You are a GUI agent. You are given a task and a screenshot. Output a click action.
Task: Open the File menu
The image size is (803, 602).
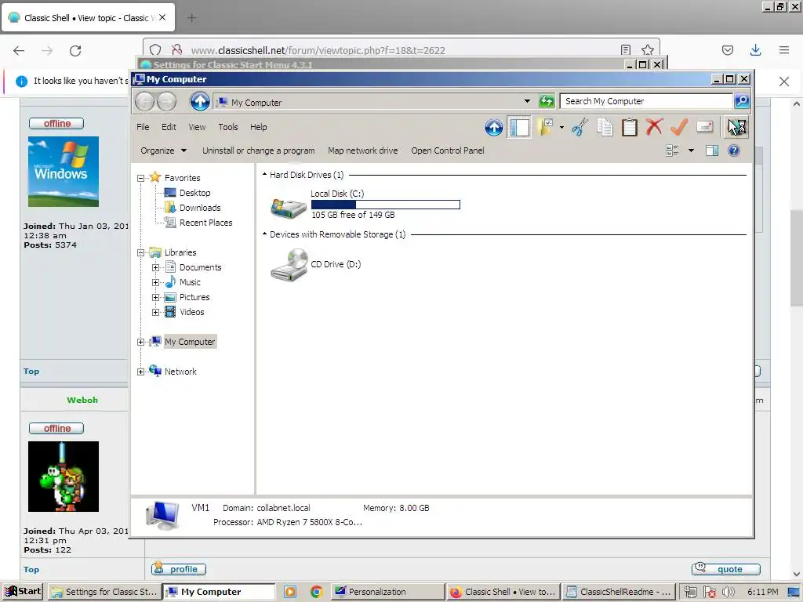pos(143,127)
